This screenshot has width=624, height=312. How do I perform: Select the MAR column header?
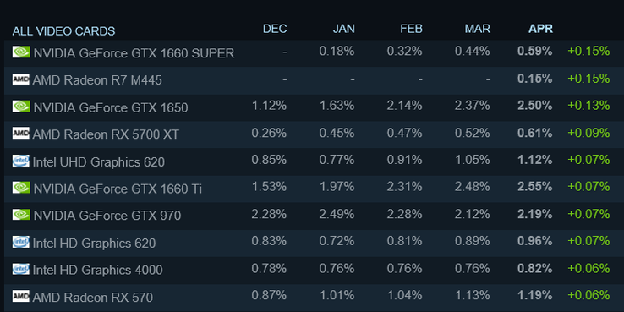478,29
